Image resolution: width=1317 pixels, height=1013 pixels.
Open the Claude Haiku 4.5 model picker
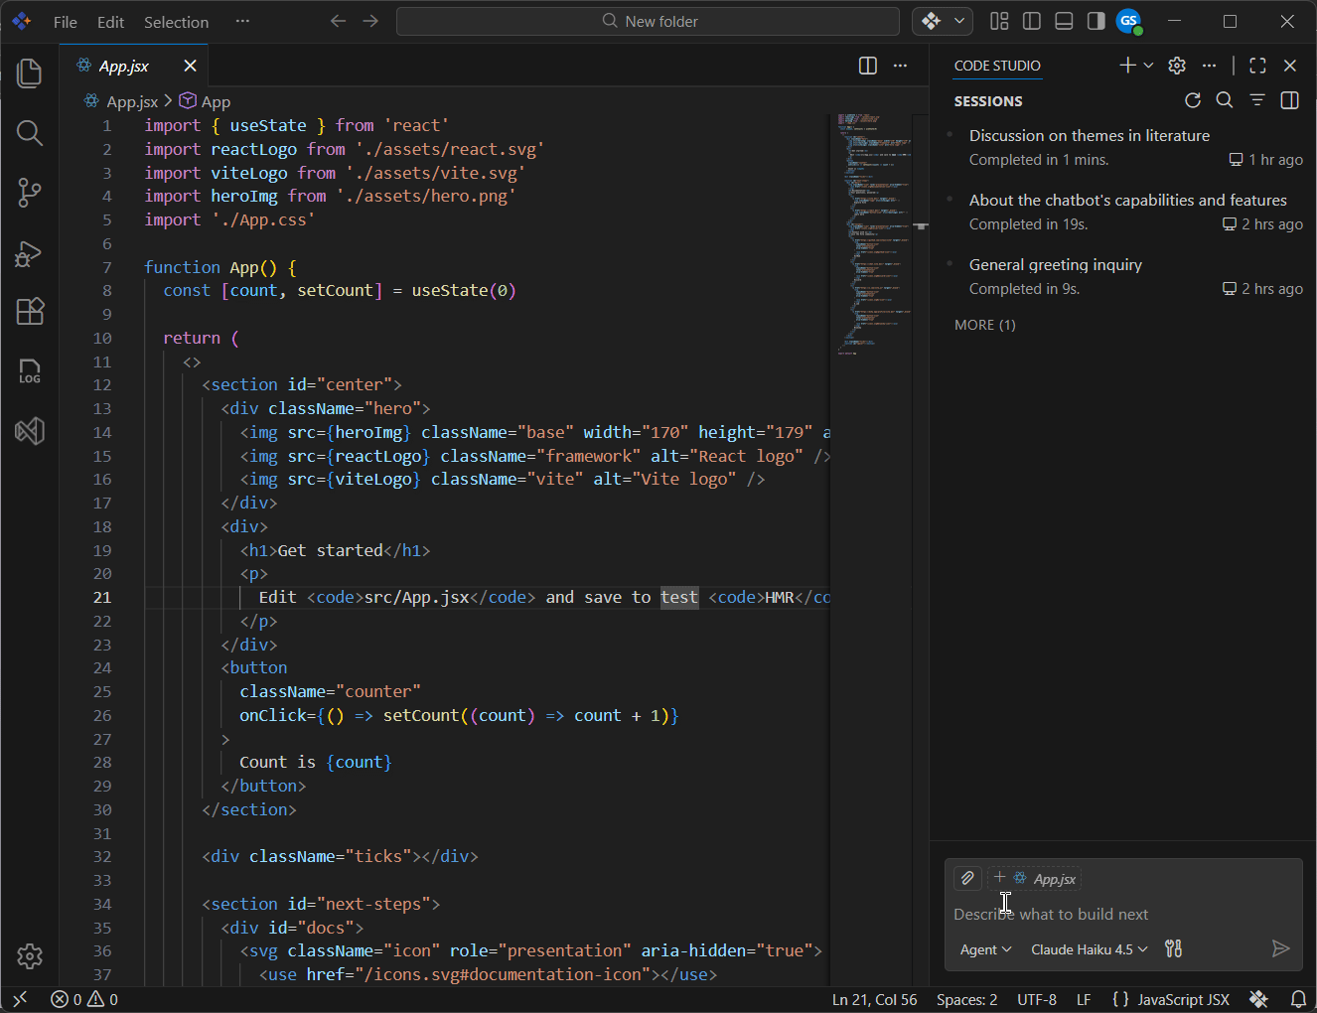point(1089,949)
